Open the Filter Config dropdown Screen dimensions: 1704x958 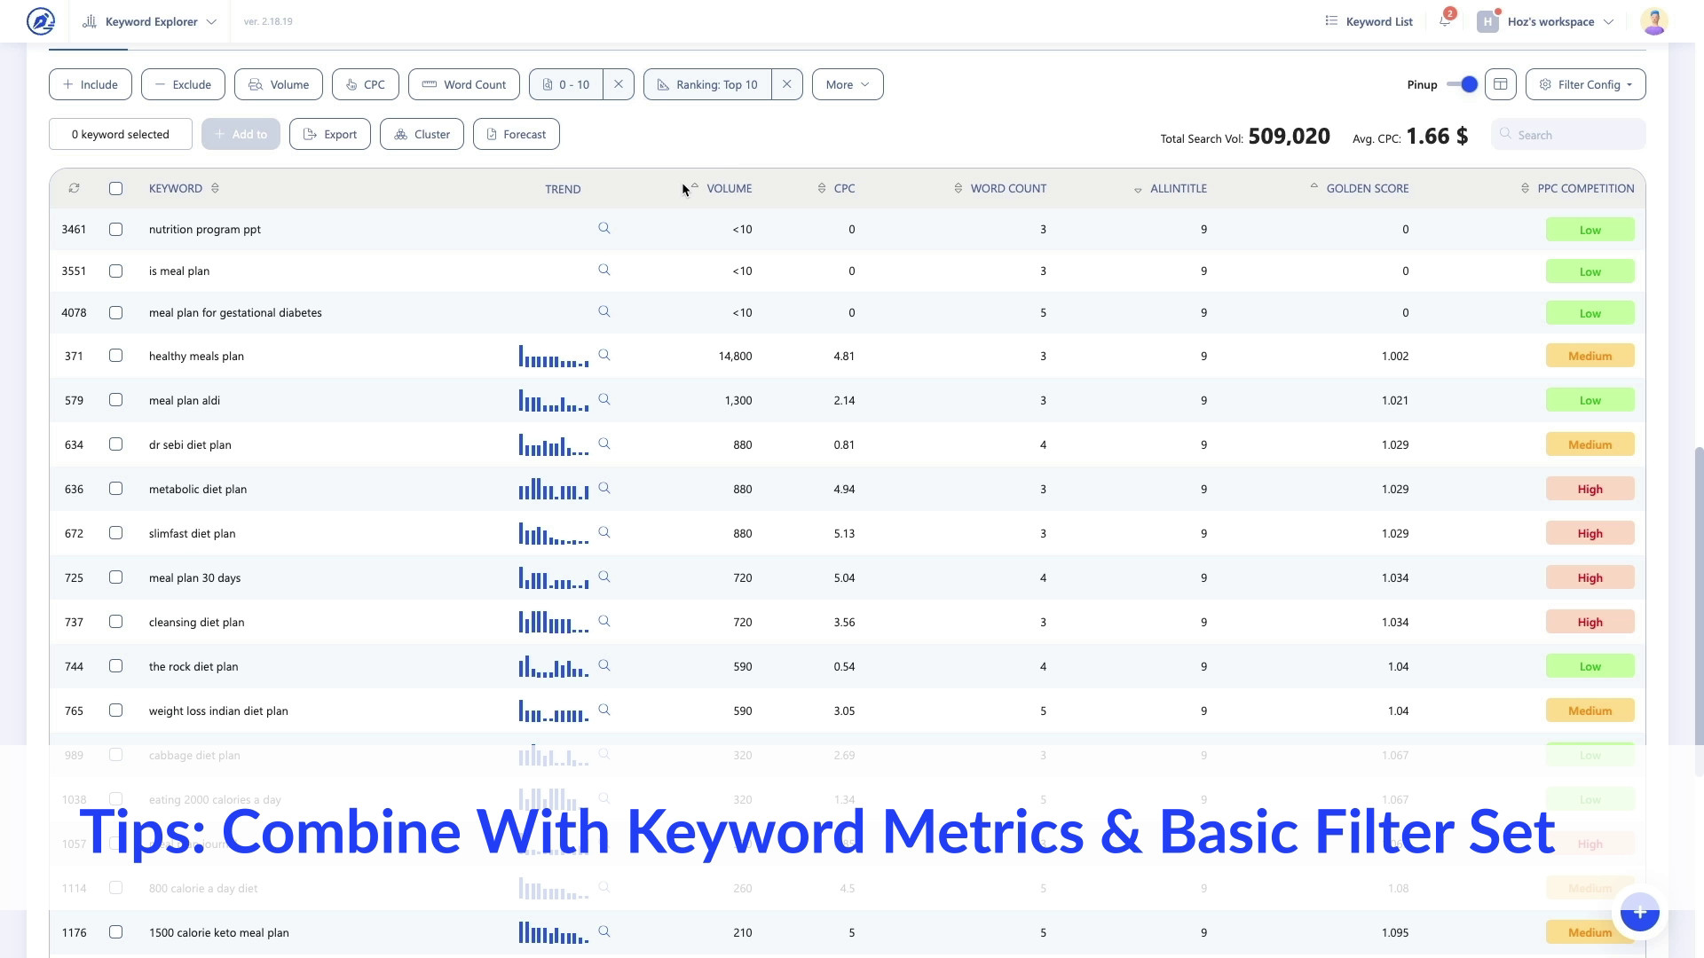coord(1585,84)
